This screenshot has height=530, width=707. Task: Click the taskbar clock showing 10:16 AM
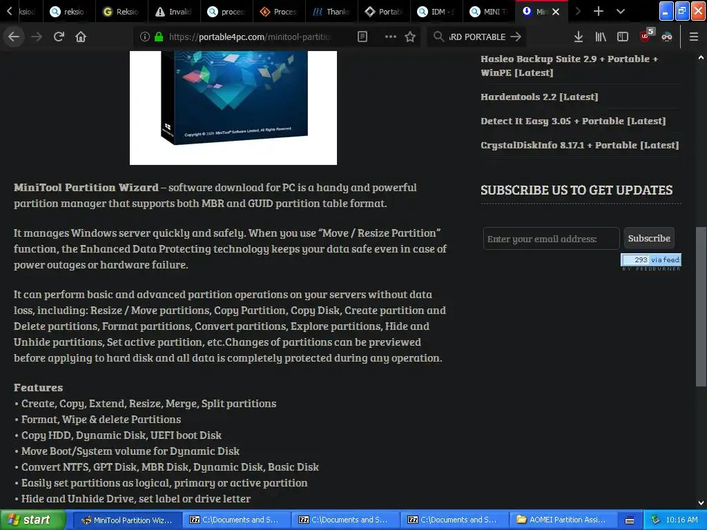click(x=681, y=520)
